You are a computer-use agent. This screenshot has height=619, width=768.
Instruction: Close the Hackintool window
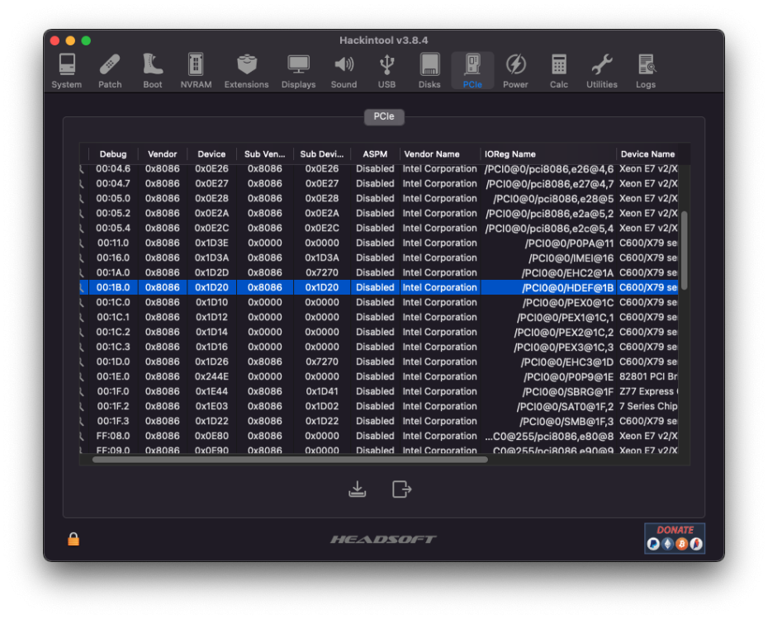click(x=55, y=40)
